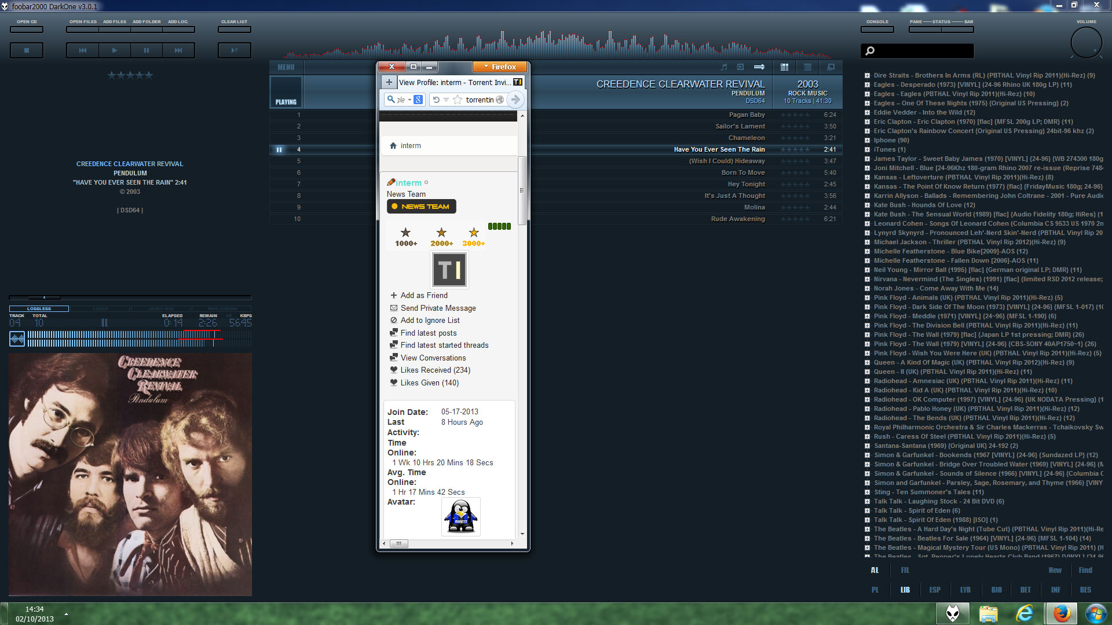
Task: Expand Kate Bush - Hounds Of Love
Action: pyautogui.click(x=867, y=205)
